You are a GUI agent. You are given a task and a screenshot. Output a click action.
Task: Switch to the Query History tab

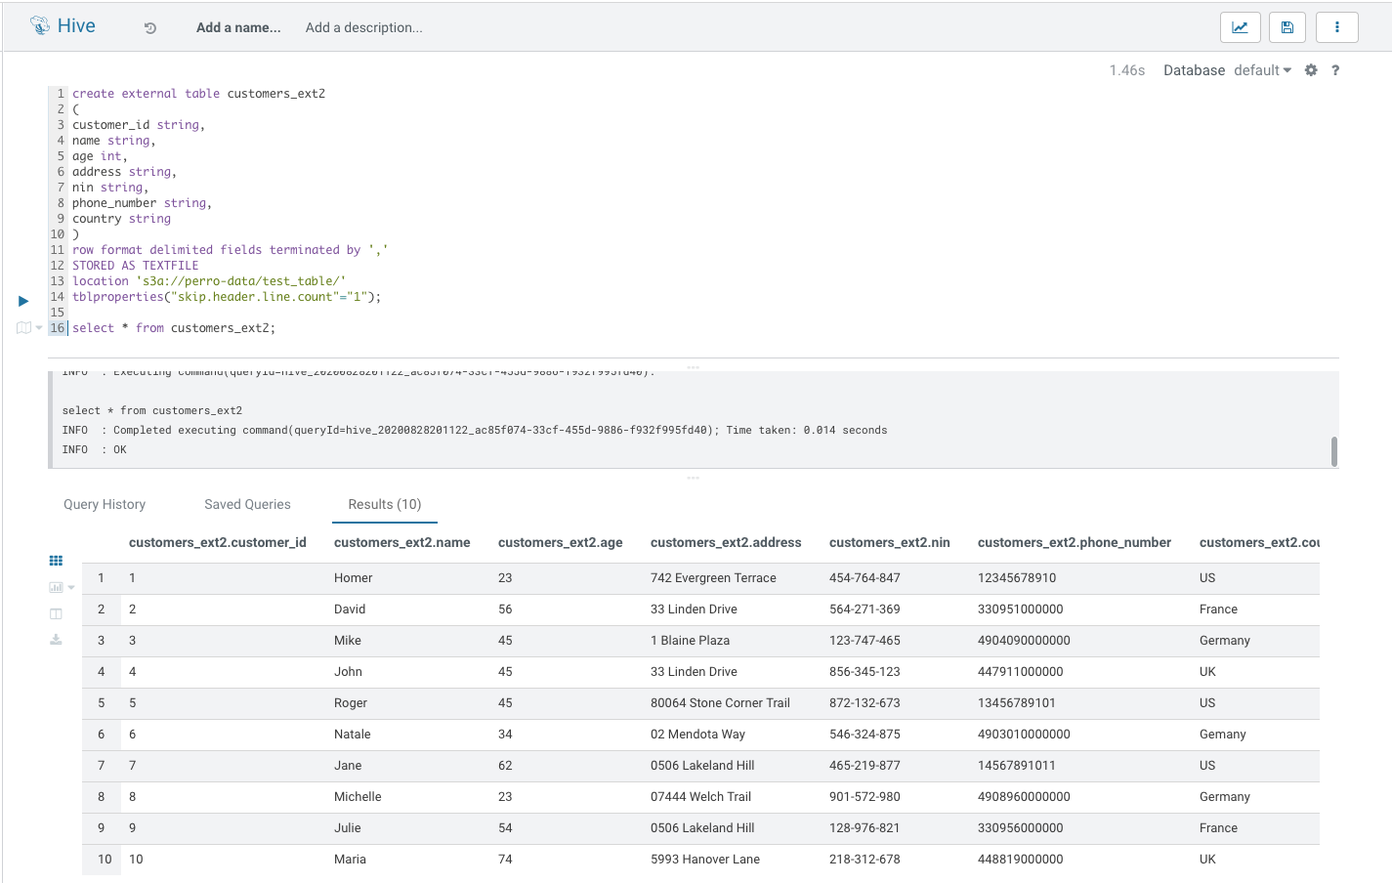pyautogui.click(x=105, y=504)
